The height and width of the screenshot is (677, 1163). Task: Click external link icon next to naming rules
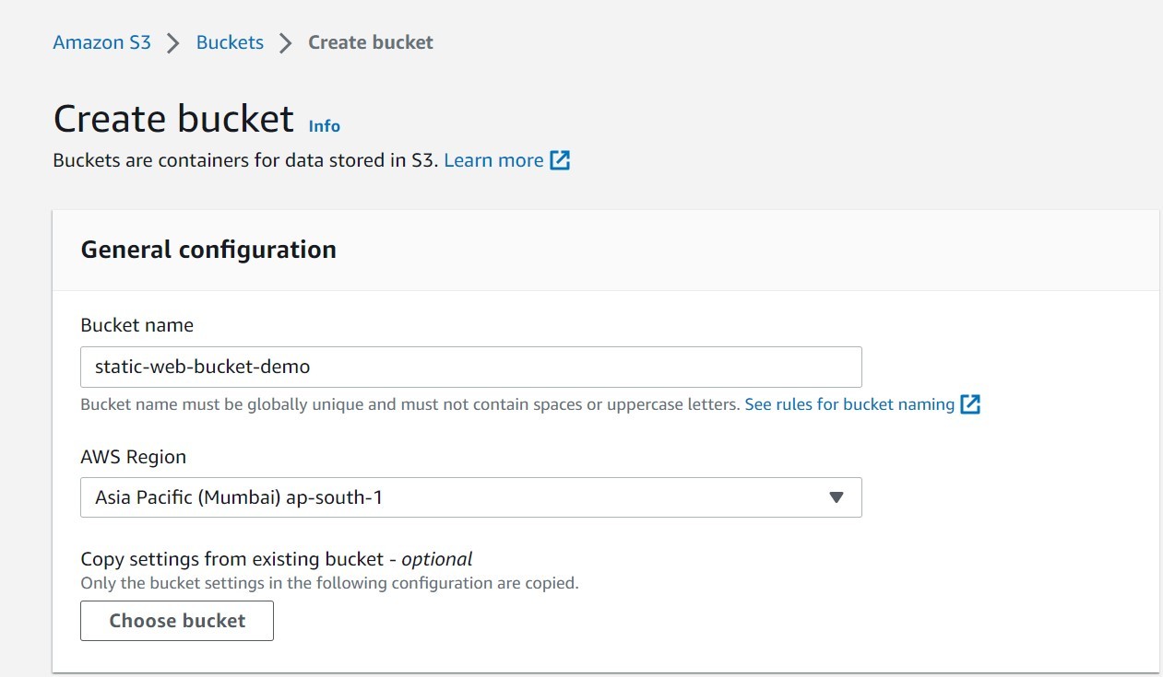(x=970, y=403)
